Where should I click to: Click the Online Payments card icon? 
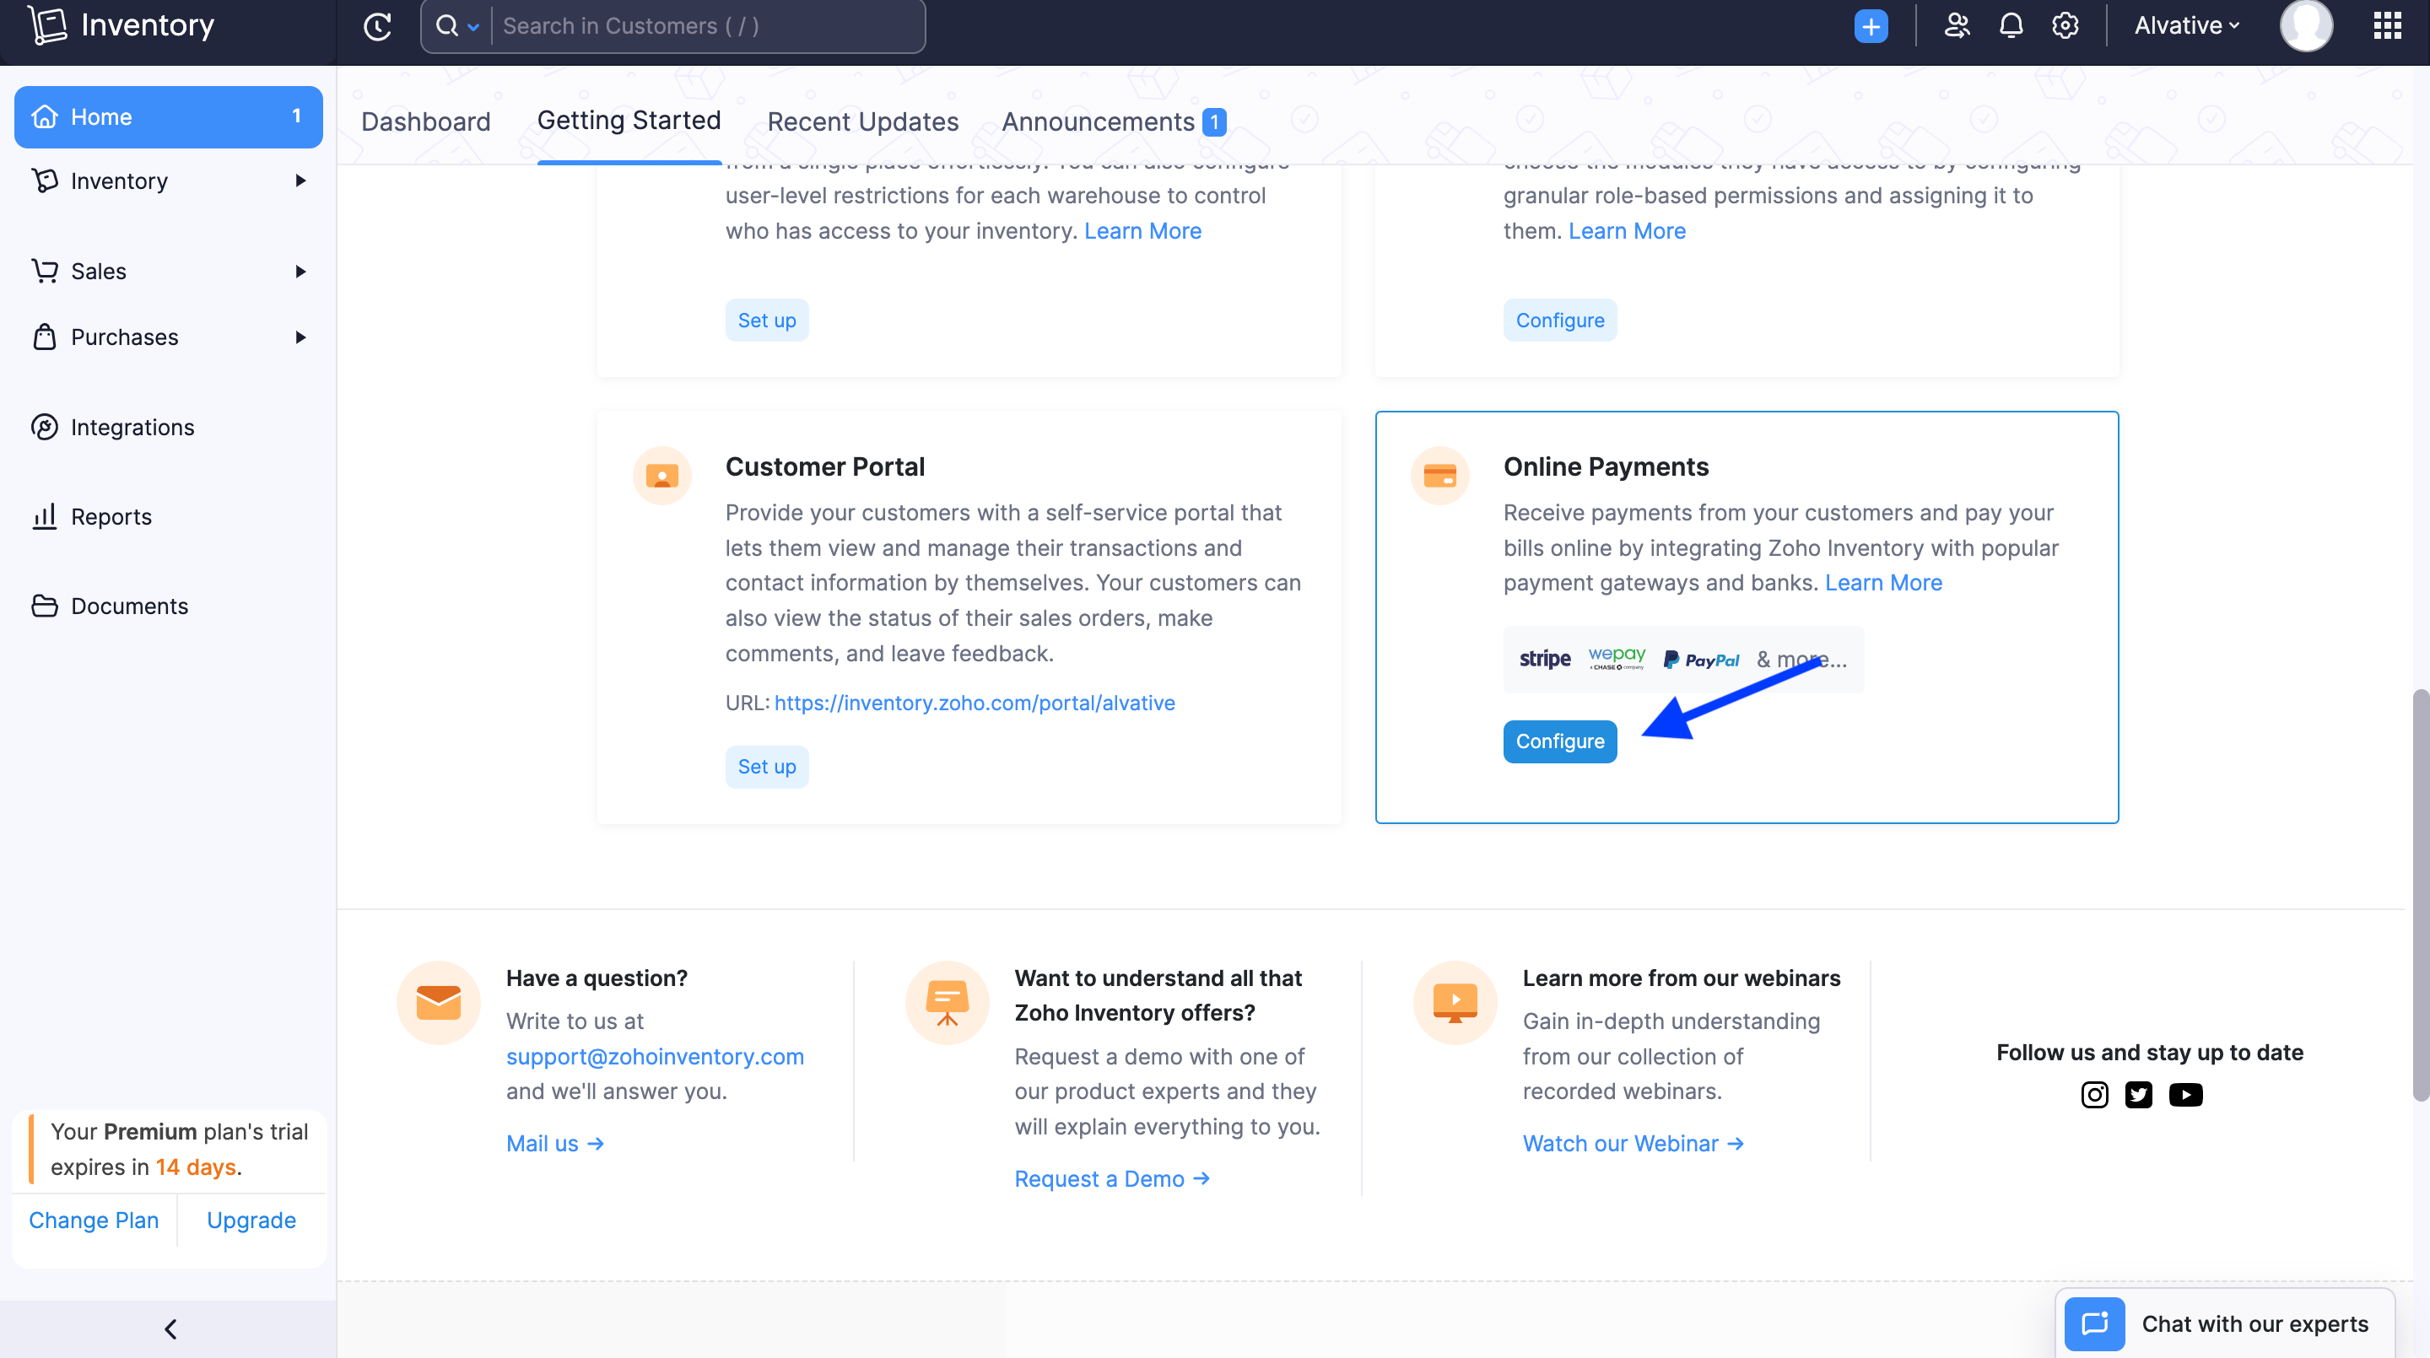(1439, 476)
